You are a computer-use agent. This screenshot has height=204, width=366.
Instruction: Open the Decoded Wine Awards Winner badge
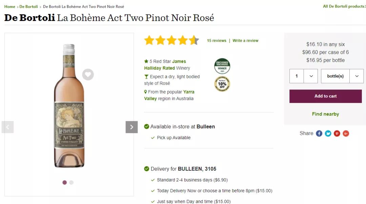click(x=222, y=66)
